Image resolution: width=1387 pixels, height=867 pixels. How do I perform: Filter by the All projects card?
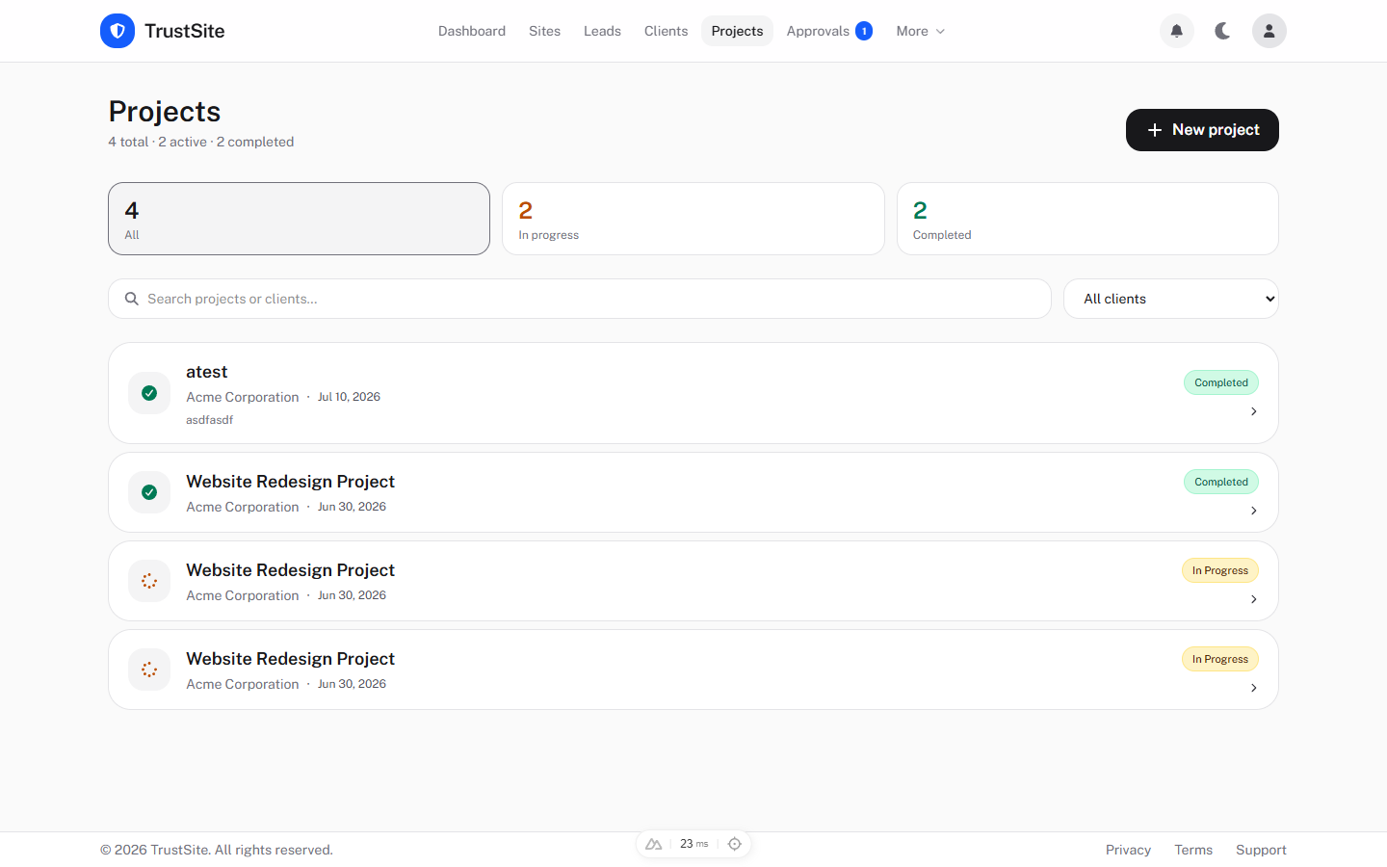point(299,219)
